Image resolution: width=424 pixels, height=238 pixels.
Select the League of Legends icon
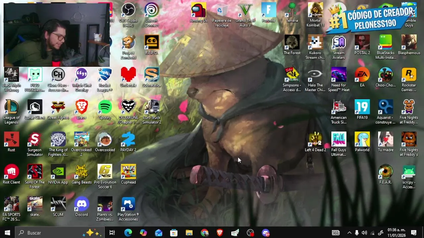click(x=11, y=112)
